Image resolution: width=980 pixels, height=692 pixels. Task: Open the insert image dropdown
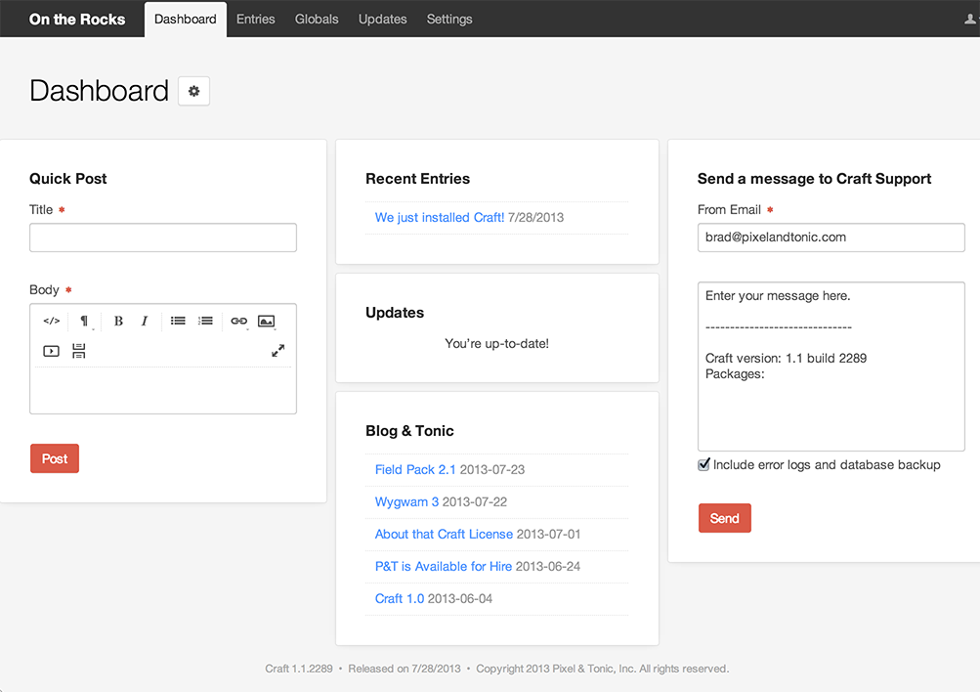point(267,321)
